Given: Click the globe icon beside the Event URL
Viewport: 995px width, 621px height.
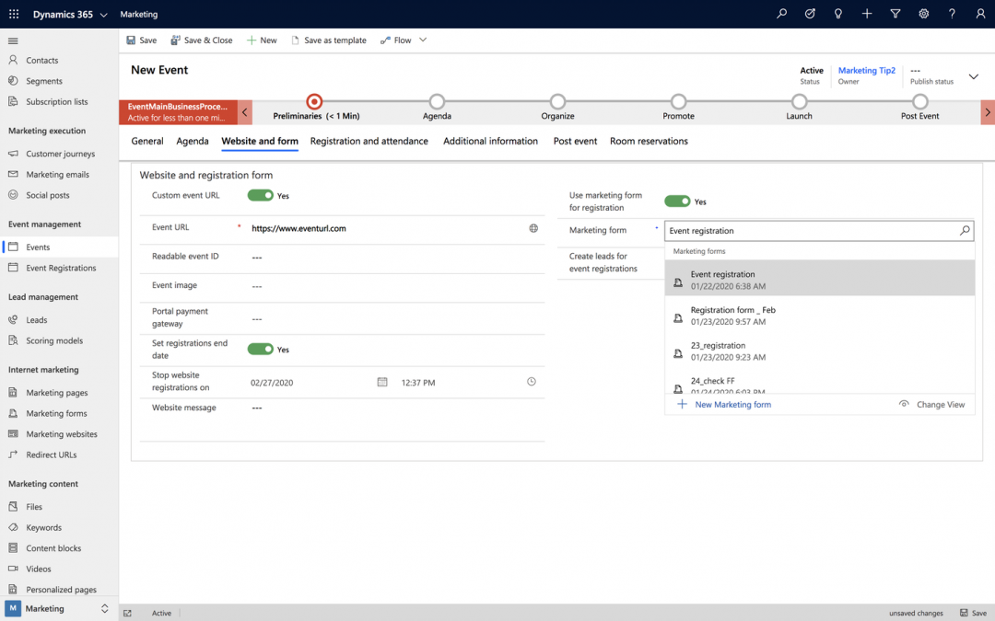Looking at the screenshot, I should [x=533, y=227].
